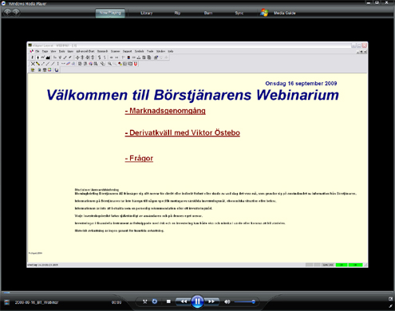Switch to full screen view icon
Viewport: 395px width, 311px height.
click(390, 306)
